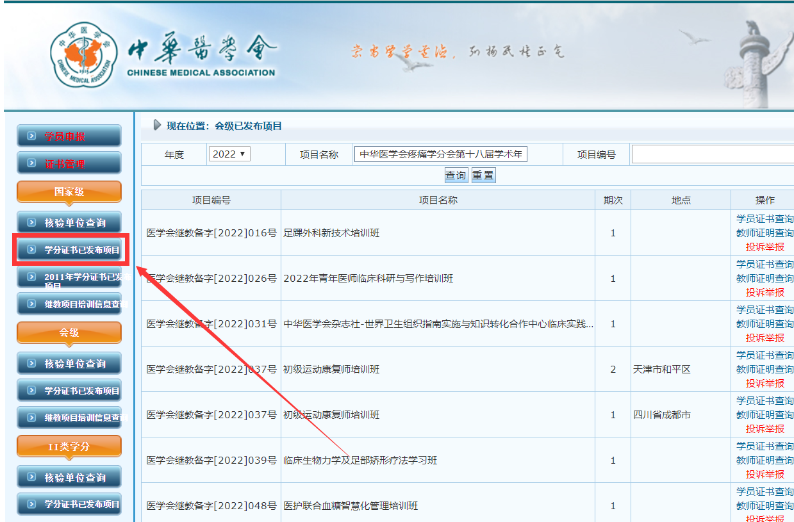Select the project name 医护联合血糖智慧化管理培训班
The image size is (794, 522).
click(x=351, y=506)
